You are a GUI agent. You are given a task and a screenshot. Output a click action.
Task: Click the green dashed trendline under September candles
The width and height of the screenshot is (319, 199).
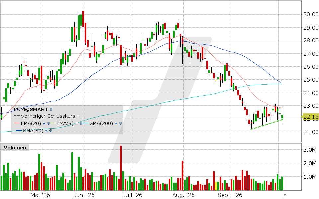pyautogui.click(x=266, y=124)
